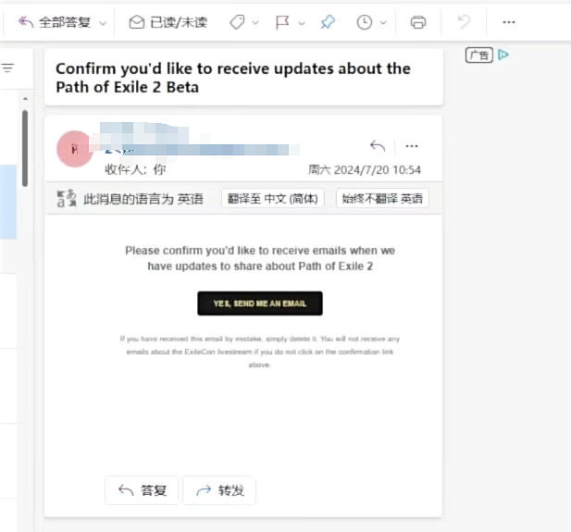
Task: Open the snooze clock dropdown chevron
Action: 383,22
